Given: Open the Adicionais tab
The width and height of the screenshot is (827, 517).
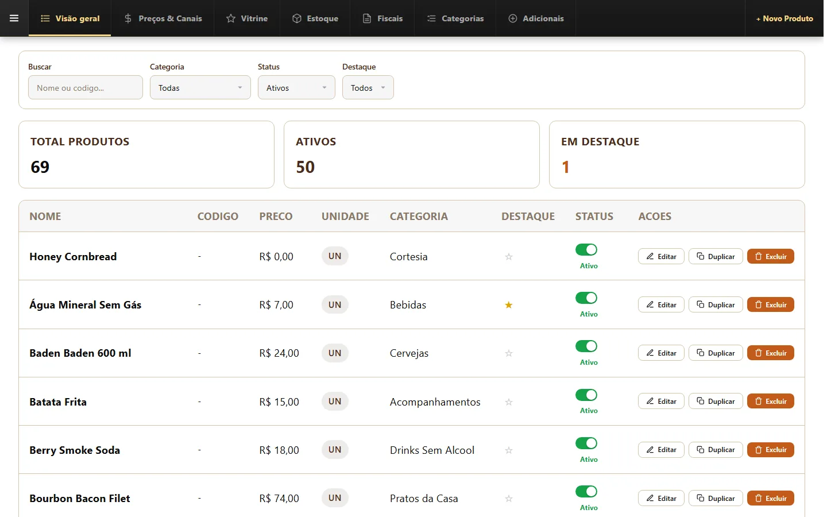Looking at the screenshot, I should [536, 18].
